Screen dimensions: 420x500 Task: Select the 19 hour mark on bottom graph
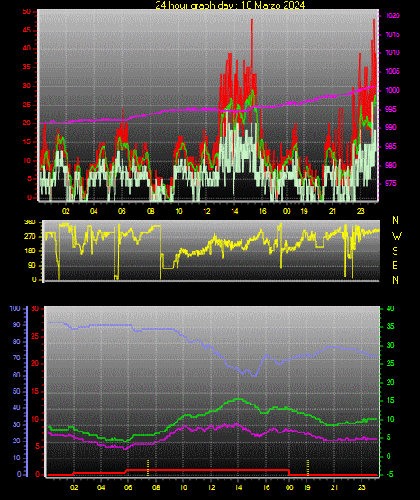(x=306, y=487)
